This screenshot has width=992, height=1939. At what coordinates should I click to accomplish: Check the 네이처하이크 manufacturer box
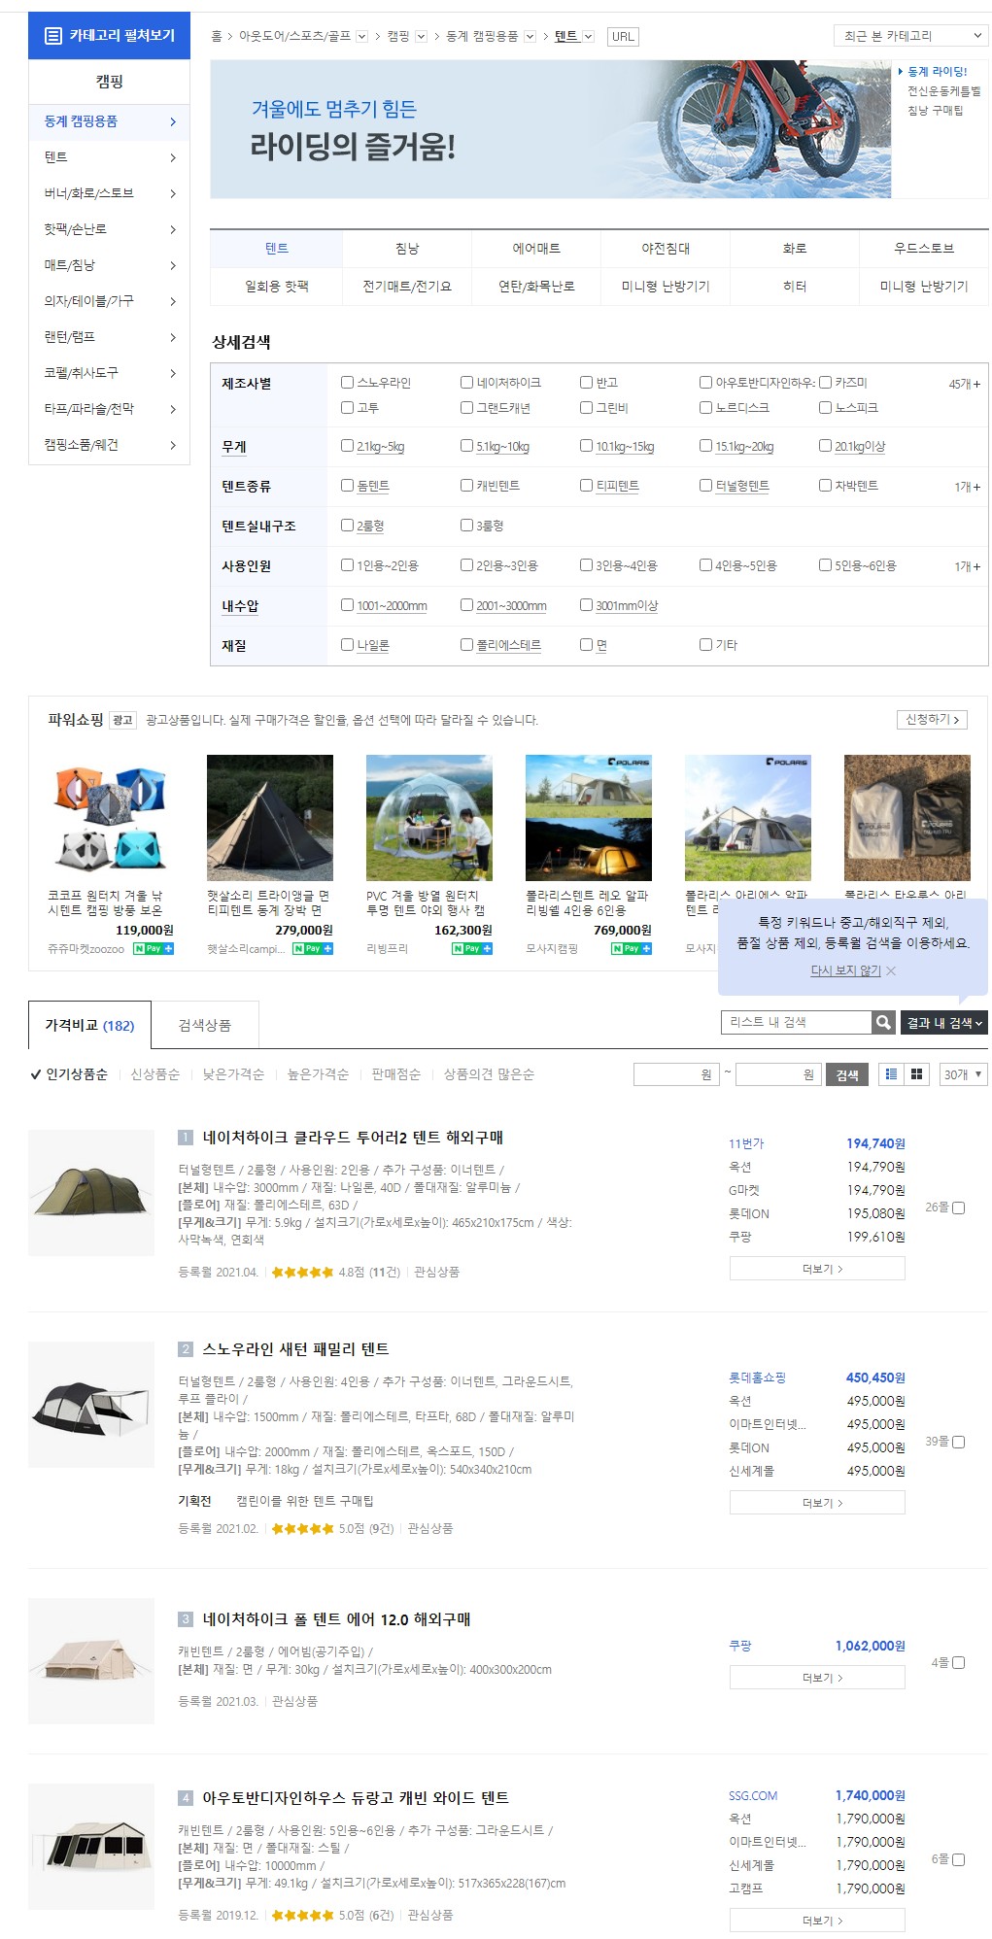466,382
